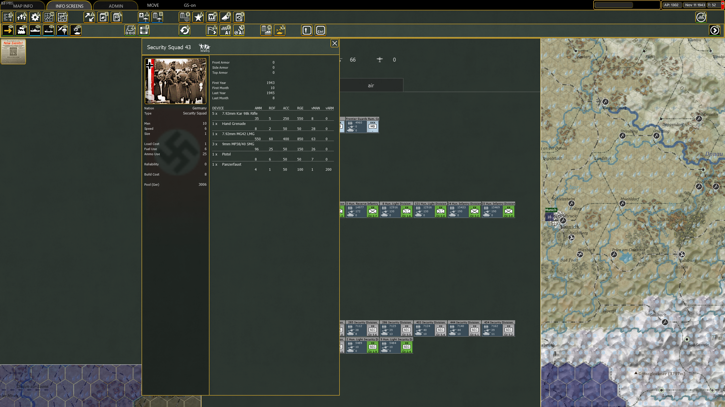Switch to the INFO SCREENS tab
725x407 pixels.
[69, 6]
